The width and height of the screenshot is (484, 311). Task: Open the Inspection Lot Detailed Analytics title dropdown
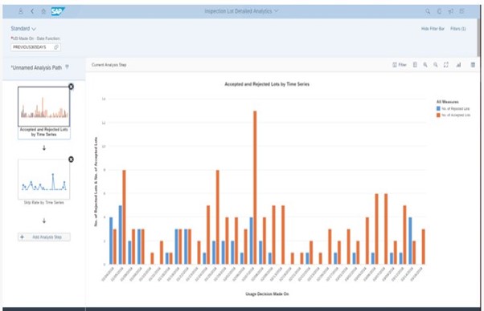(x=241, y=11)
